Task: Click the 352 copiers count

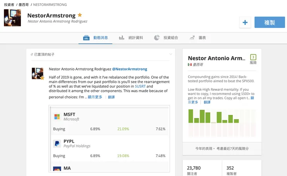Action: tap(230, 168)
